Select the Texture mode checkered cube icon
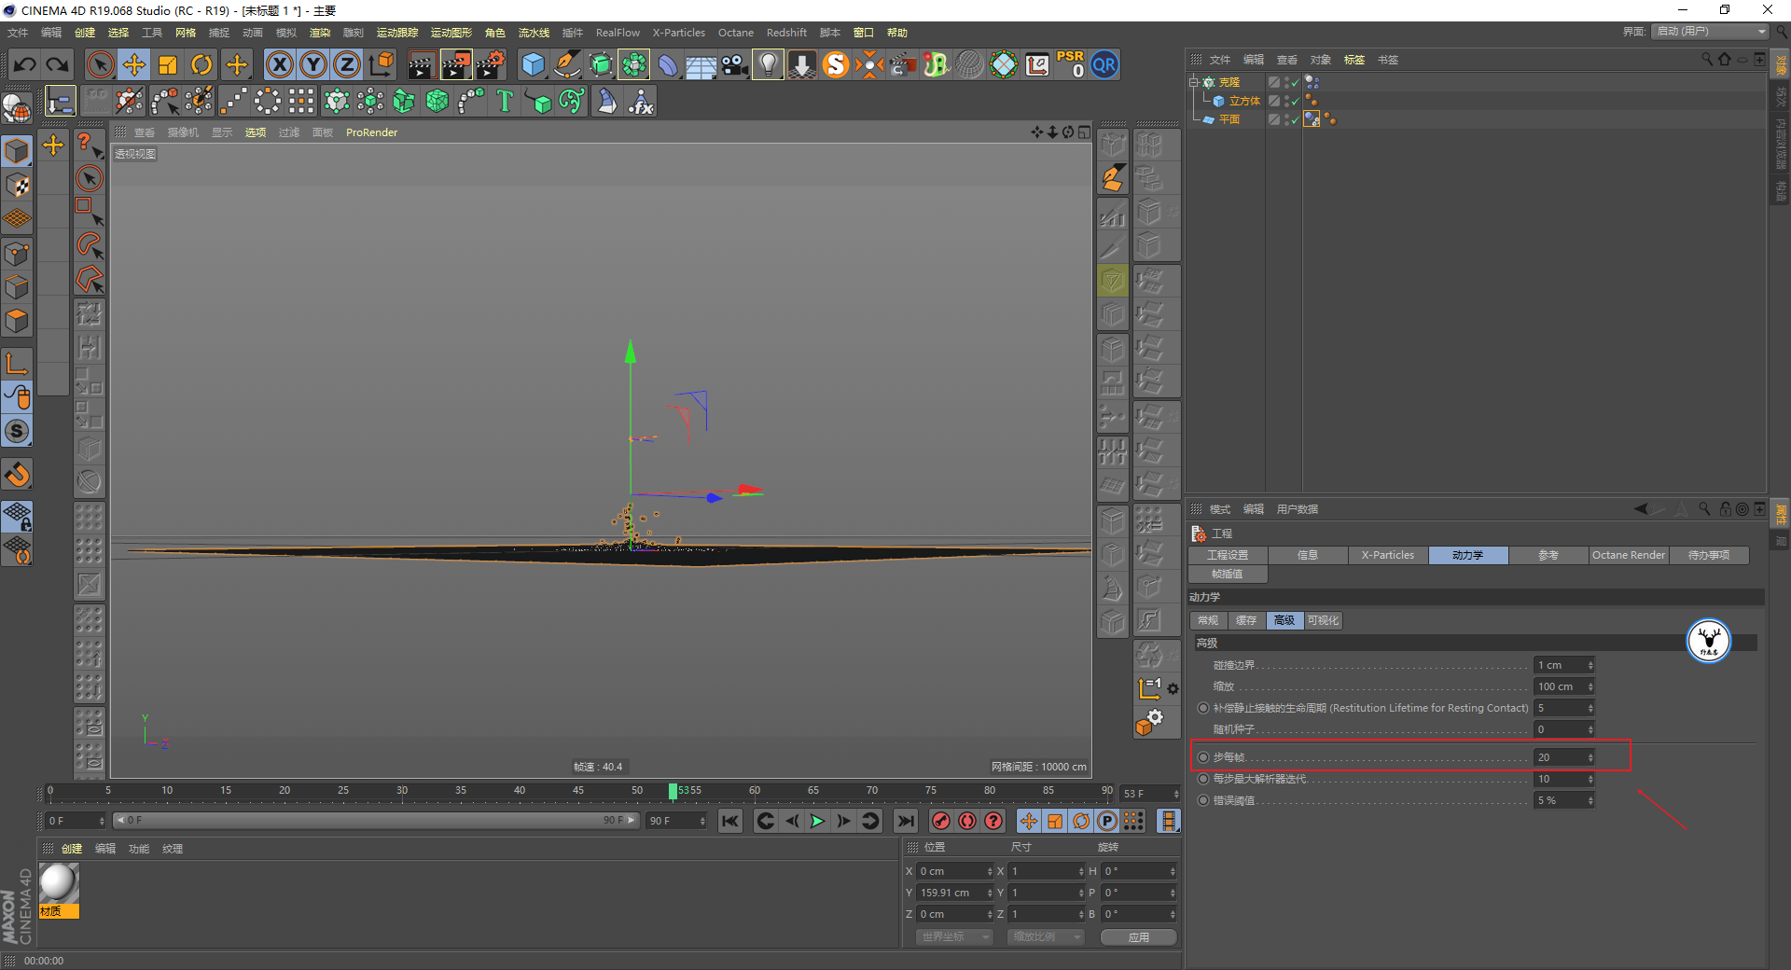This screenshot has height=970, width=1791. [17, 185]
